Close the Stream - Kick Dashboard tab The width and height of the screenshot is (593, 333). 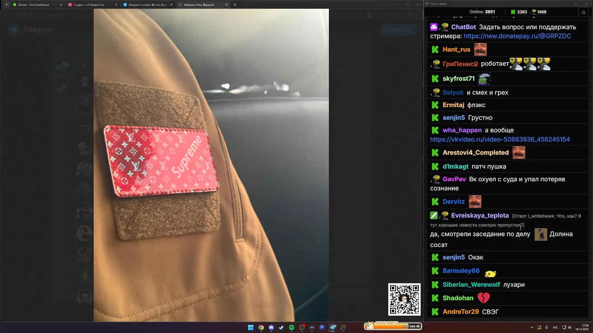(x=61, y=5)
